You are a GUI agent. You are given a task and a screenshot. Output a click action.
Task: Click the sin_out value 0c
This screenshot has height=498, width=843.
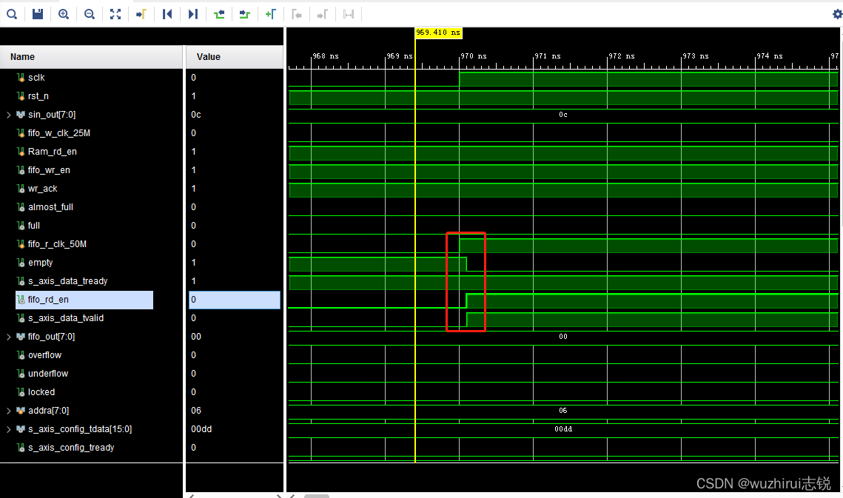pos(195,115)
